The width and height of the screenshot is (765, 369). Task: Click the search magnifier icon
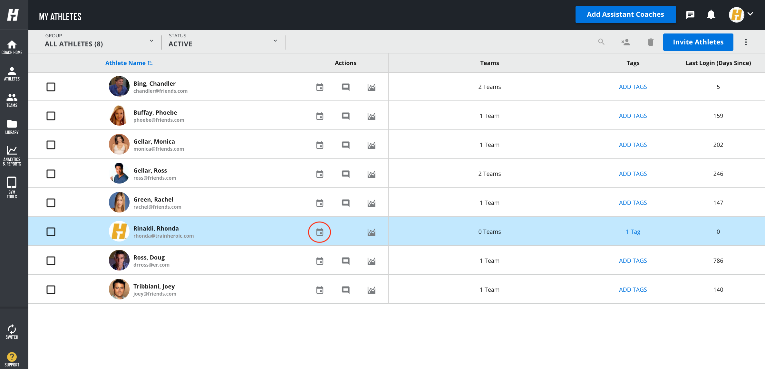coord(601,42)
